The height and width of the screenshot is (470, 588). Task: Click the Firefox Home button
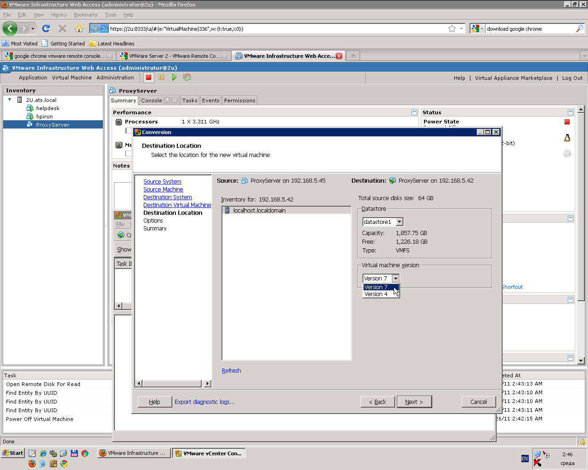(x=79, y=28)
